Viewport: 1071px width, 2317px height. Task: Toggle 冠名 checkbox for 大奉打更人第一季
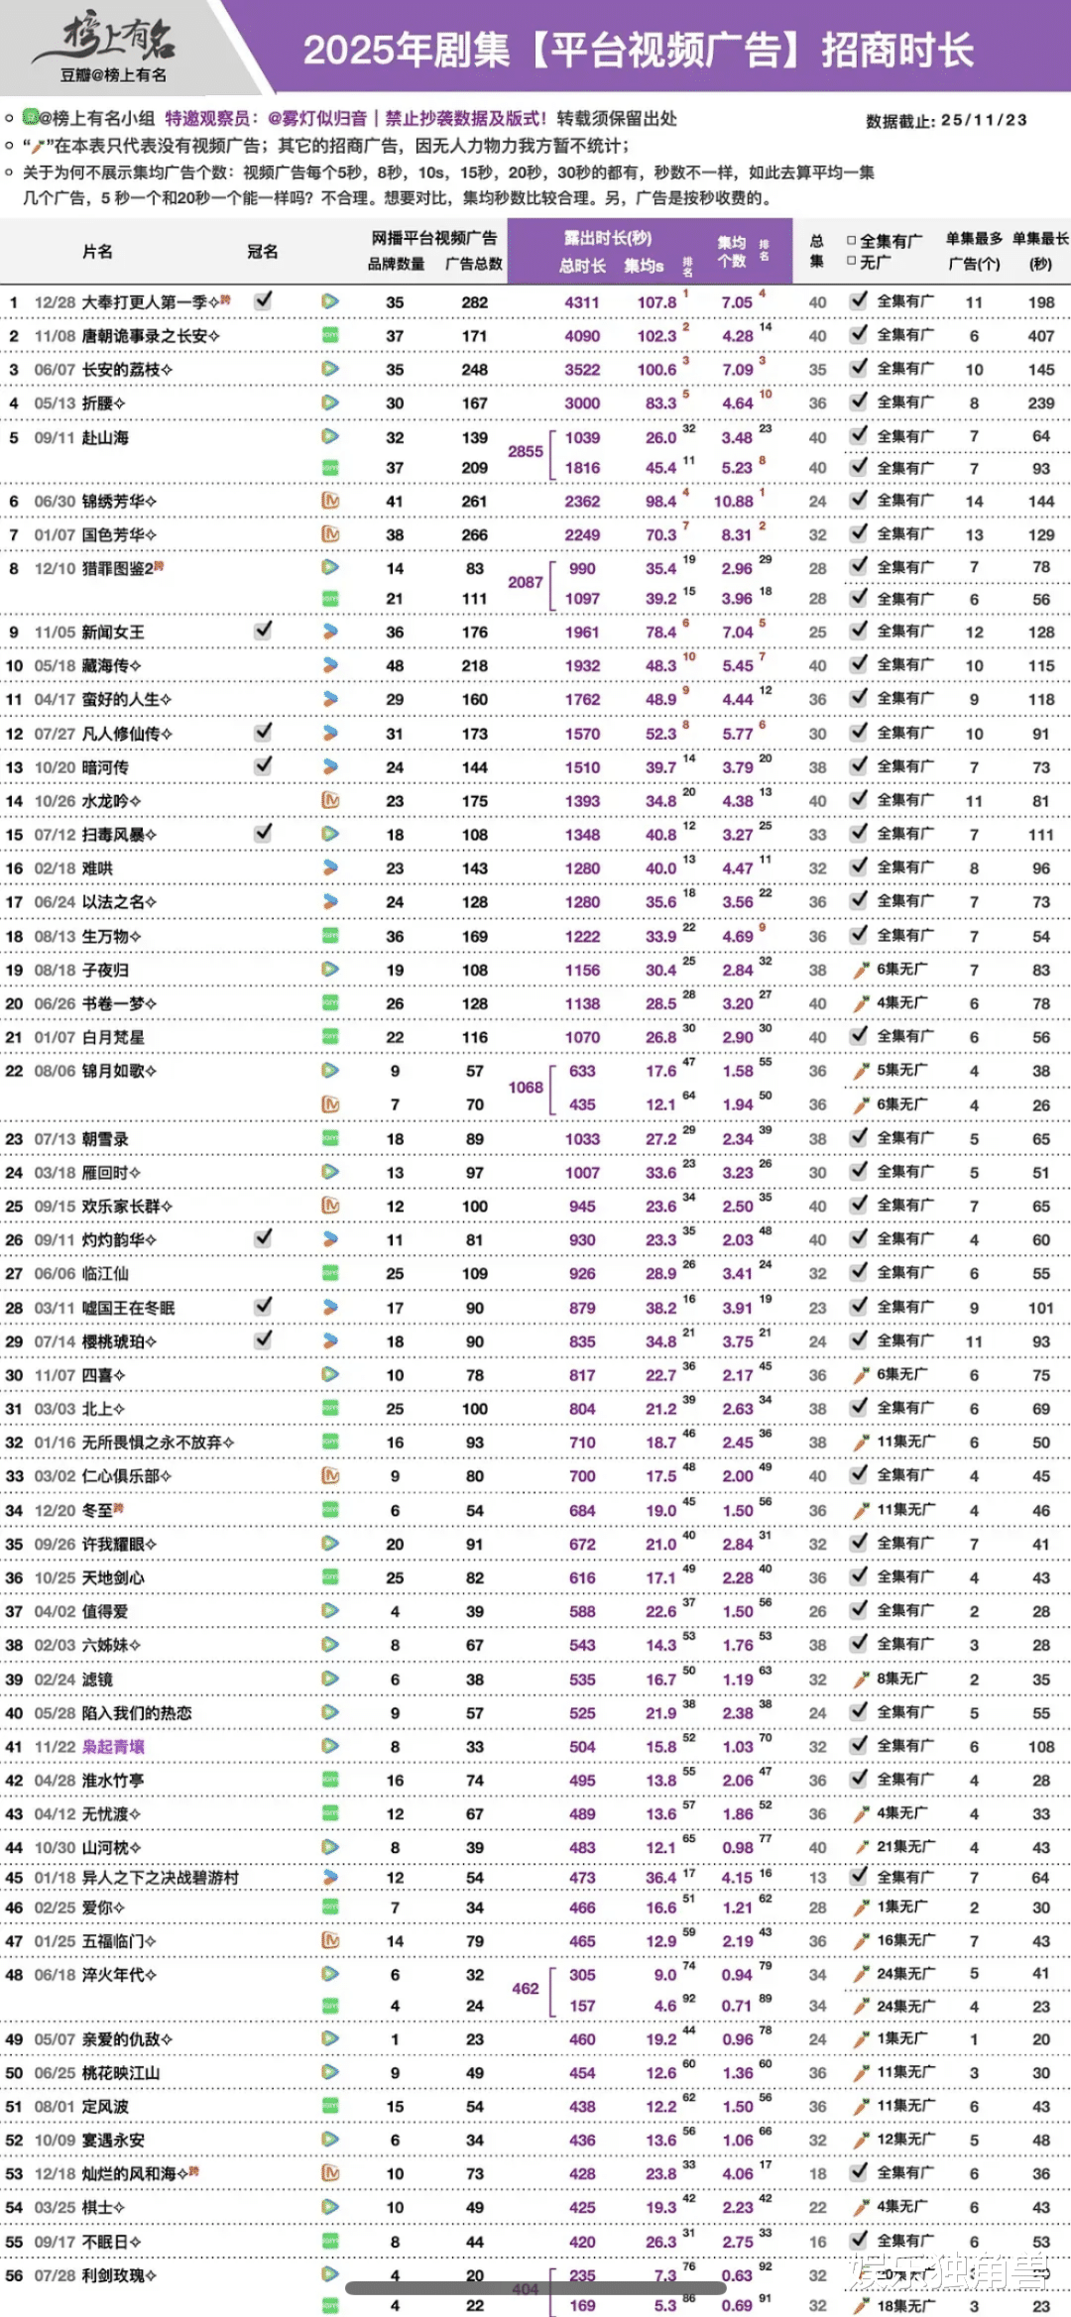point(263,299)
